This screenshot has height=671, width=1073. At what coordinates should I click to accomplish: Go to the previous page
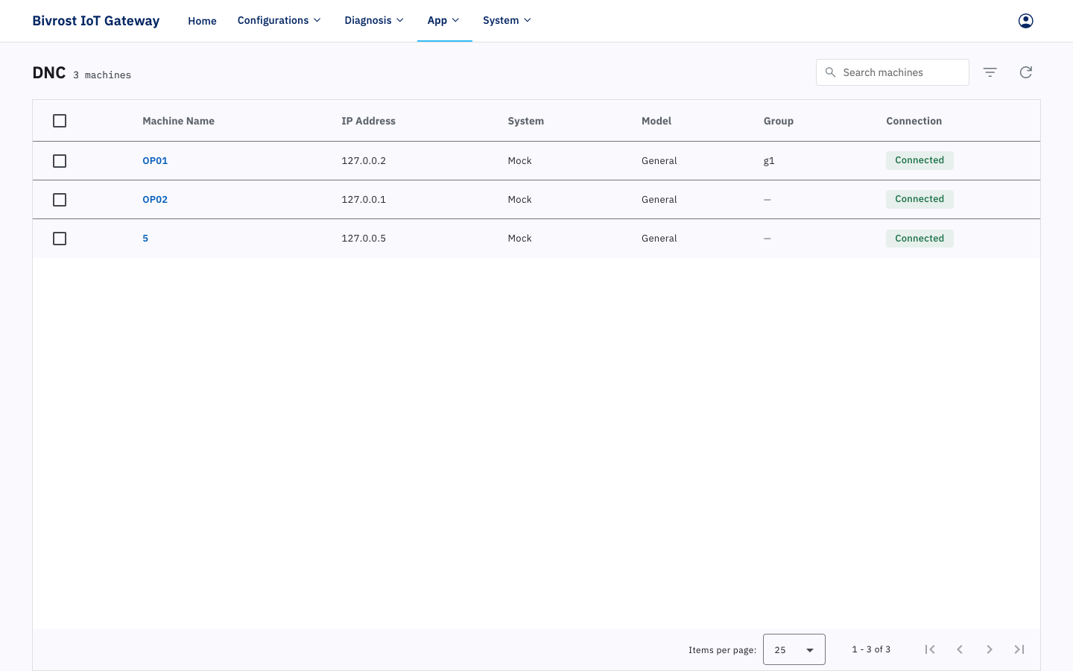click(960, 649)
